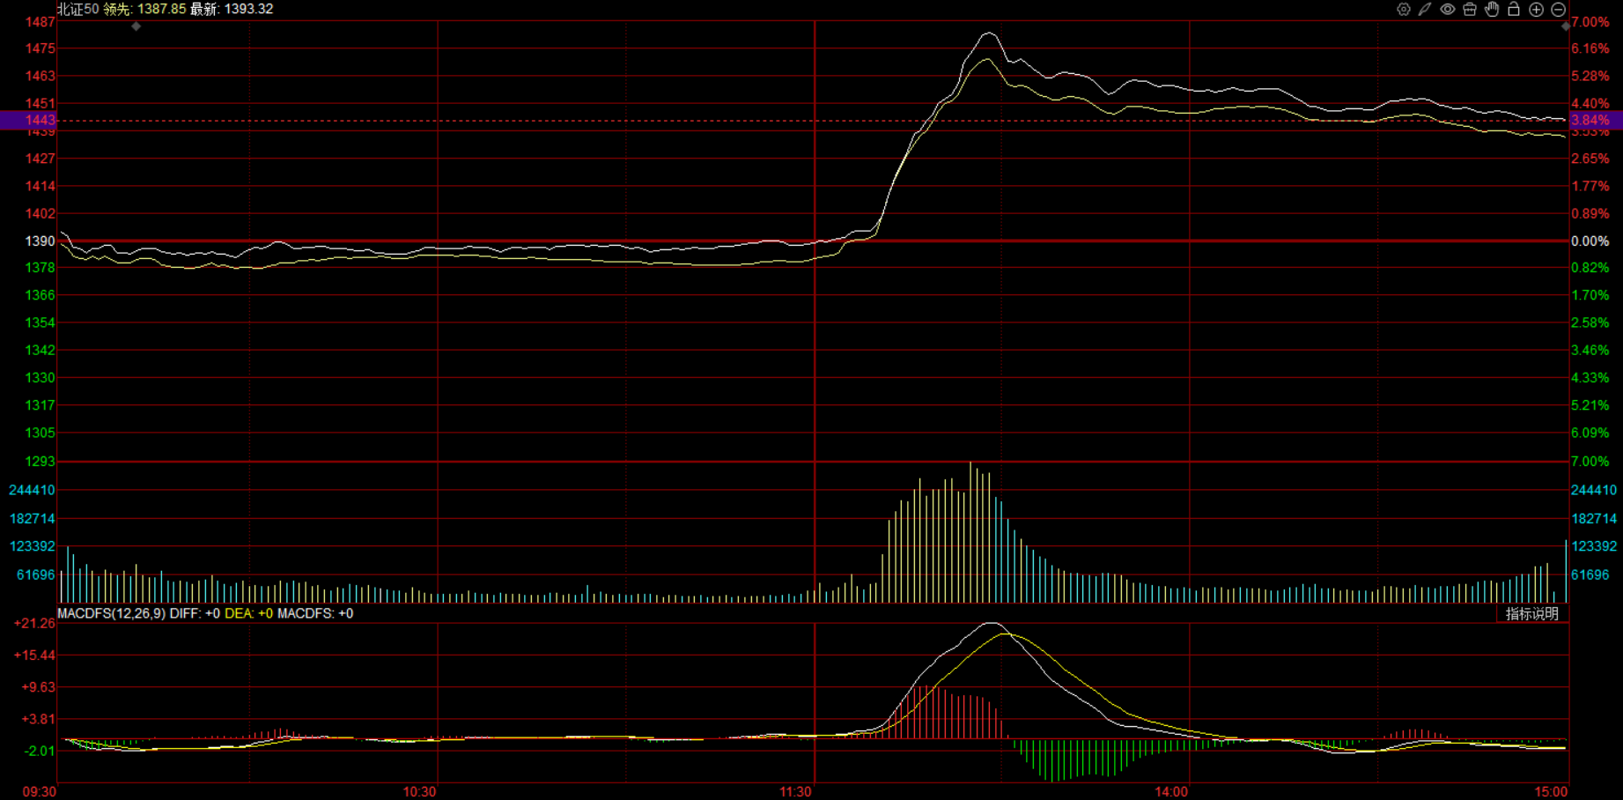Click the 11:30 time axis label
This screenshot has height=800, width=1623.
795,791
